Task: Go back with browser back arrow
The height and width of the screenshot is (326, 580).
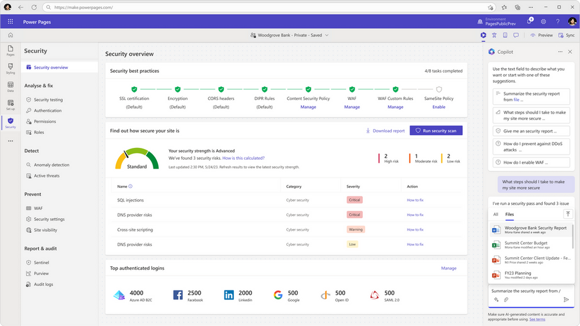Action: 21,7
